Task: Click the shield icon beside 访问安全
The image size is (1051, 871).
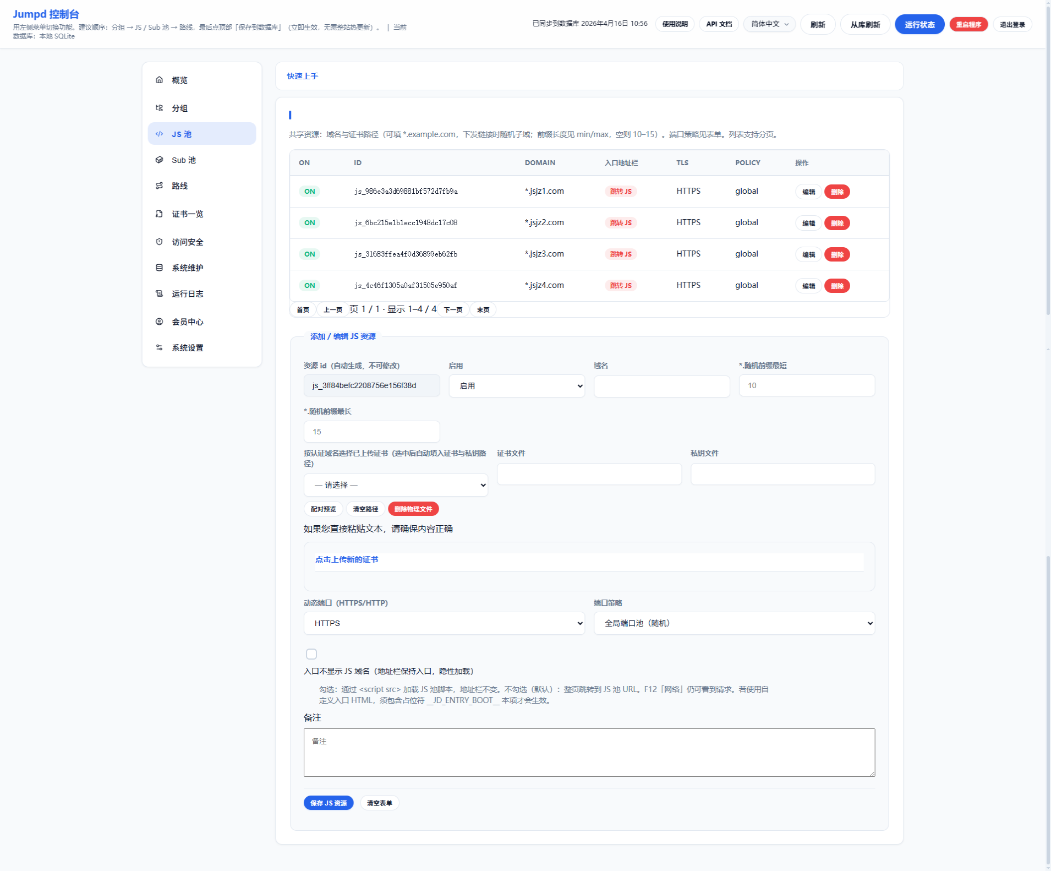Action: [x=159, y=242]
